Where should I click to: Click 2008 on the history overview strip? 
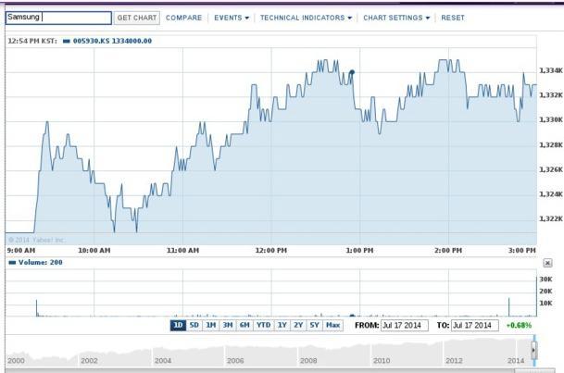point(308,360)
